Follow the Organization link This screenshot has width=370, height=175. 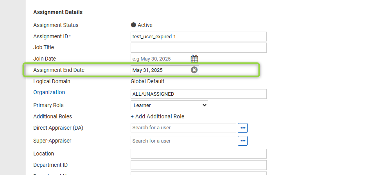[49, 92]
